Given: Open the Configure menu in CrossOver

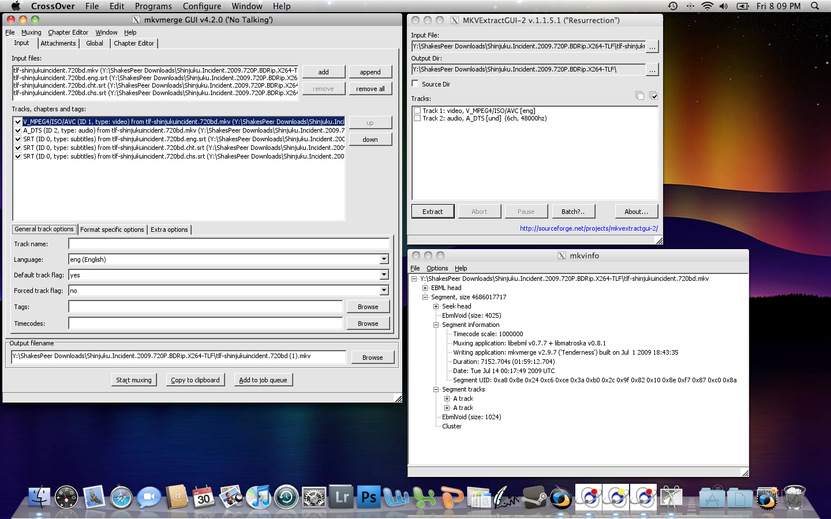Looking at the screenshot, I should [x=202, y=6].
